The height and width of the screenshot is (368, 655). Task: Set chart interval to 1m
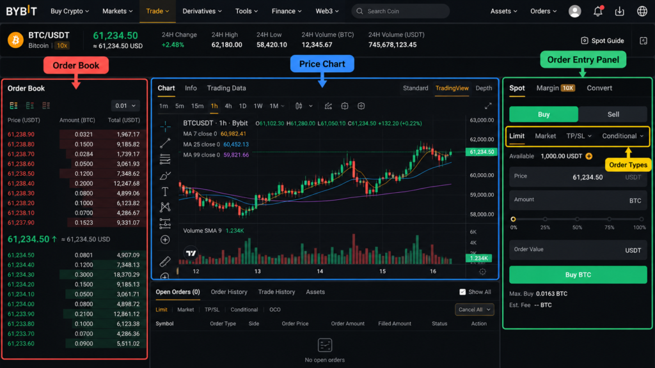163,106
